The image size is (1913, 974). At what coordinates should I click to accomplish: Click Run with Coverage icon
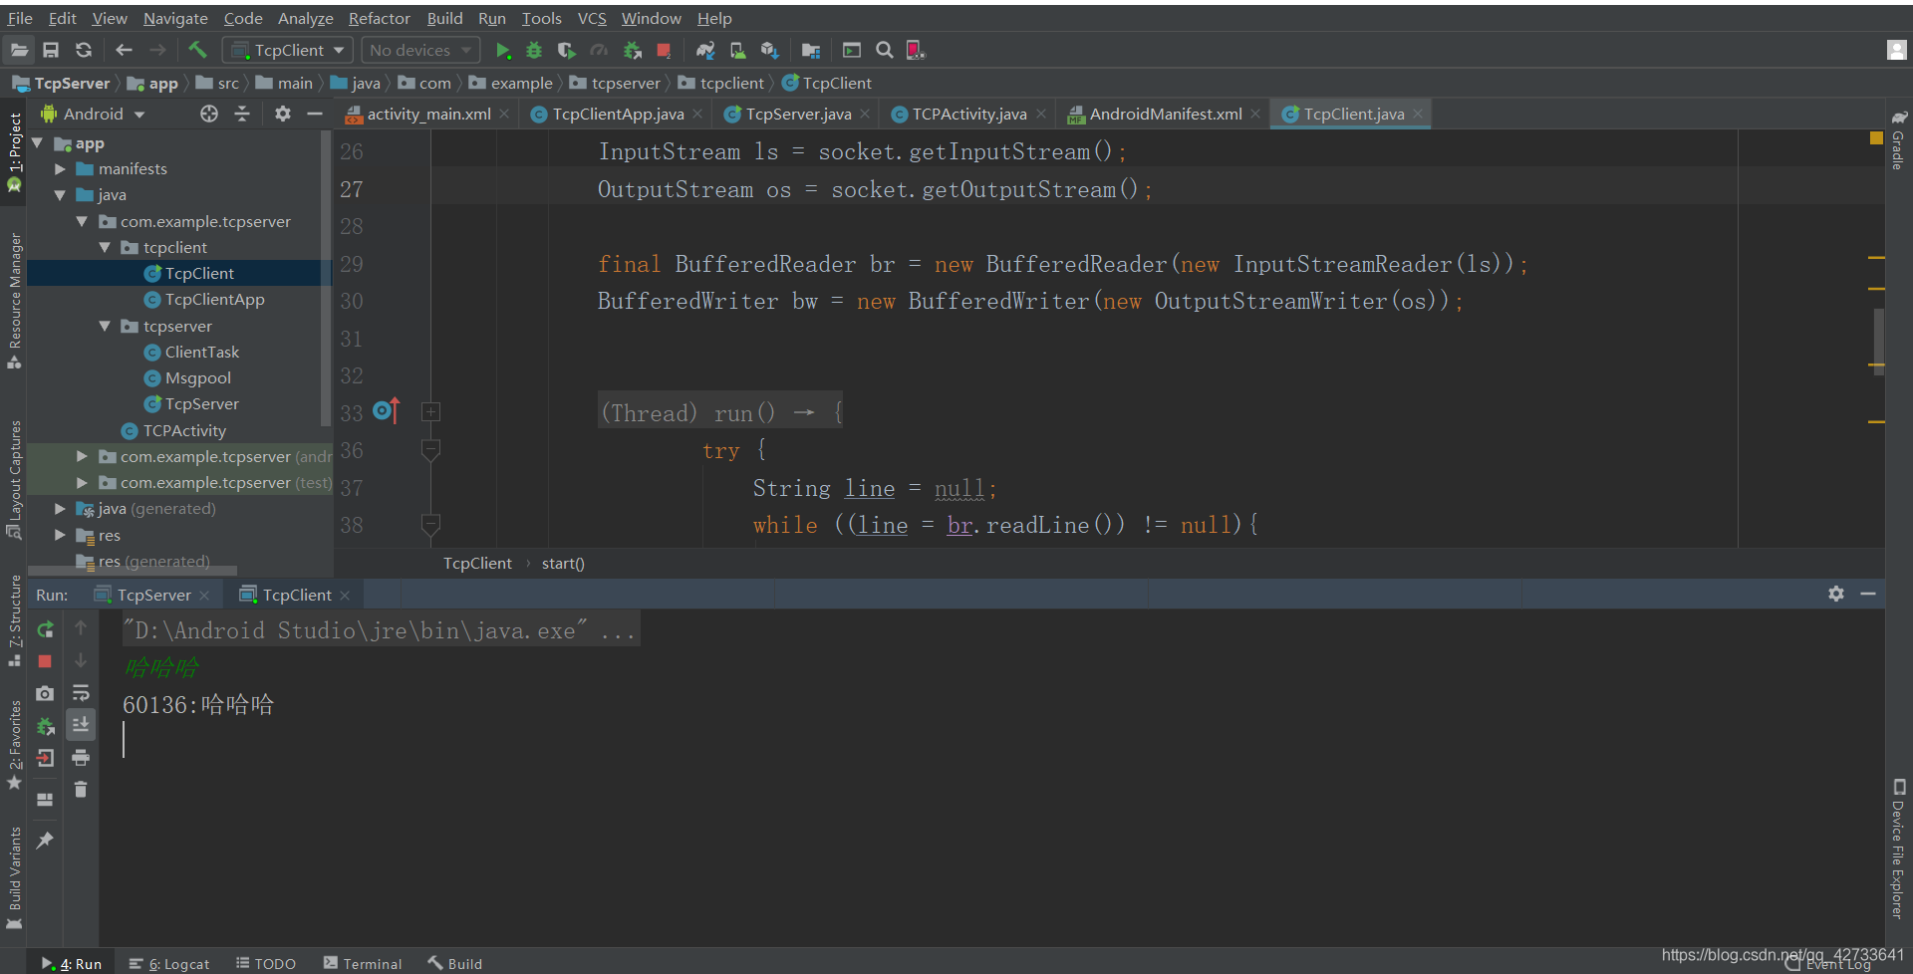(x=566, y=50)
